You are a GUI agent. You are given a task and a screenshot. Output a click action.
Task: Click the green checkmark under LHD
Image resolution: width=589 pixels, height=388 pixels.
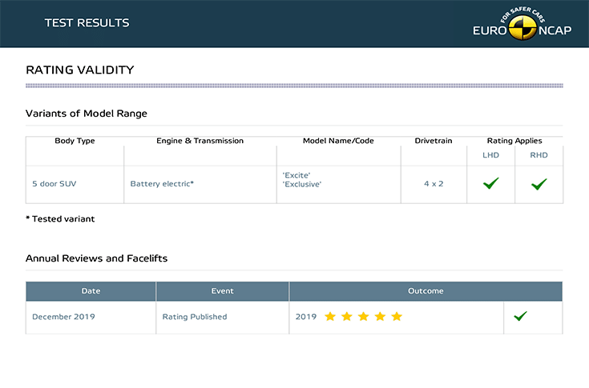point(490,184)
